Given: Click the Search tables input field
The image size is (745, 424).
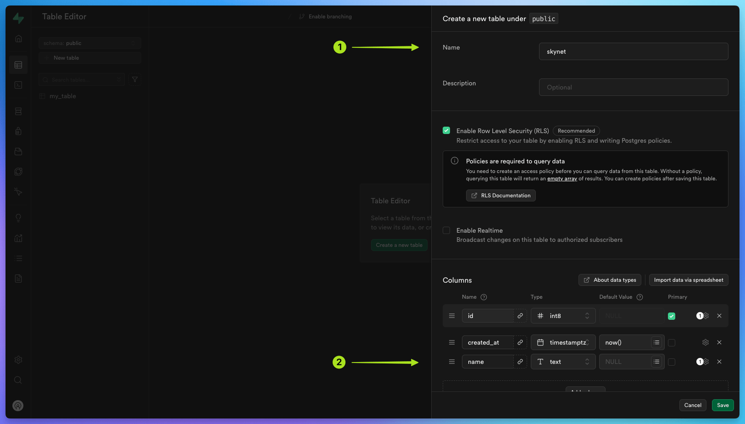Looking at the screenshot, I should click(x=82, y=79).
